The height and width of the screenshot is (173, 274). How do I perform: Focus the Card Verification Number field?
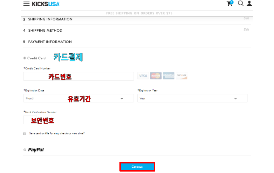[x=30, y=120]
